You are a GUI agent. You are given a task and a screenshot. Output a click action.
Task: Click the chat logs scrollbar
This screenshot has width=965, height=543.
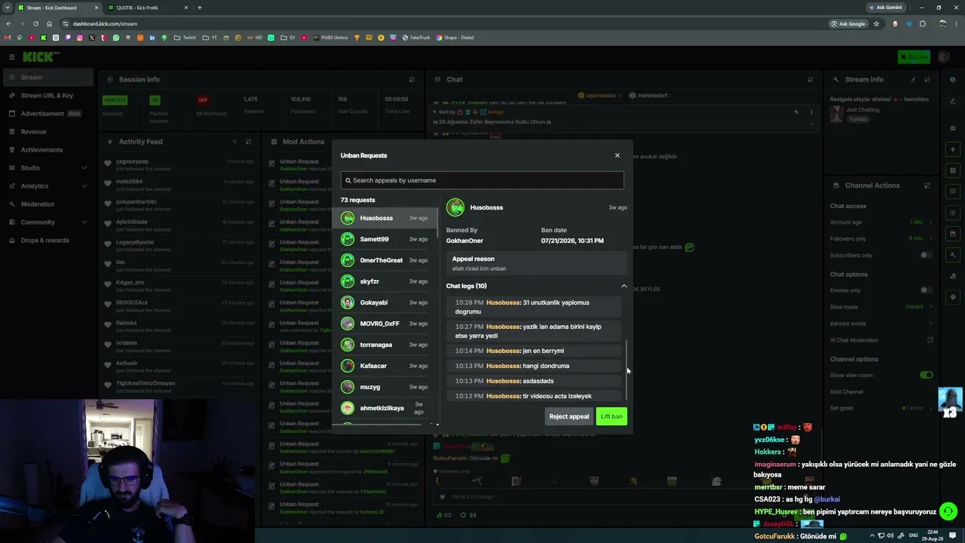click(626, 370)
